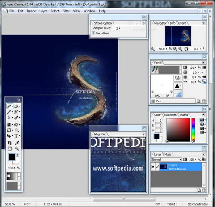Open the Magnifier panel options dropdown

point(143,134)
